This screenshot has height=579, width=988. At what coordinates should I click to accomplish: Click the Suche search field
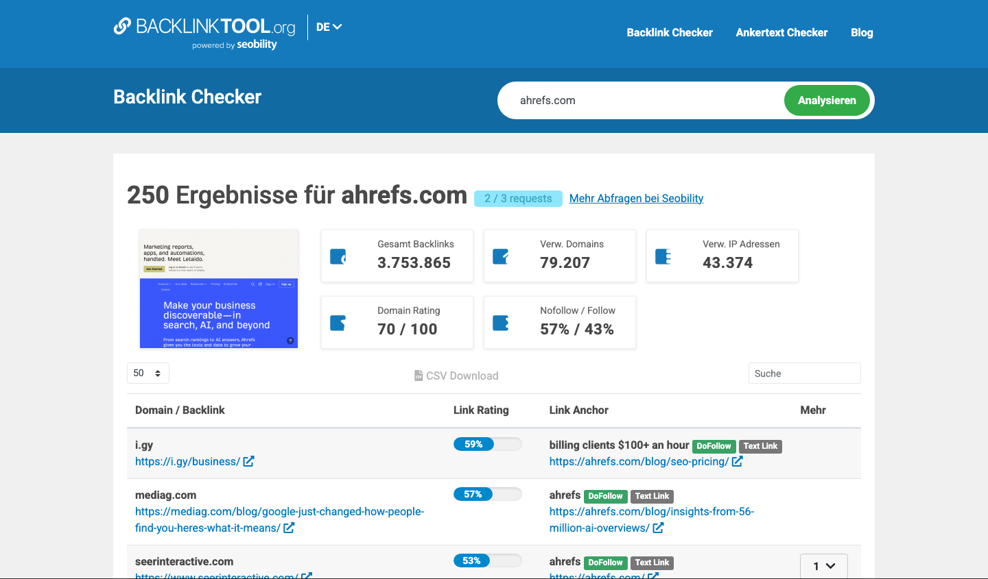point(804,373)
